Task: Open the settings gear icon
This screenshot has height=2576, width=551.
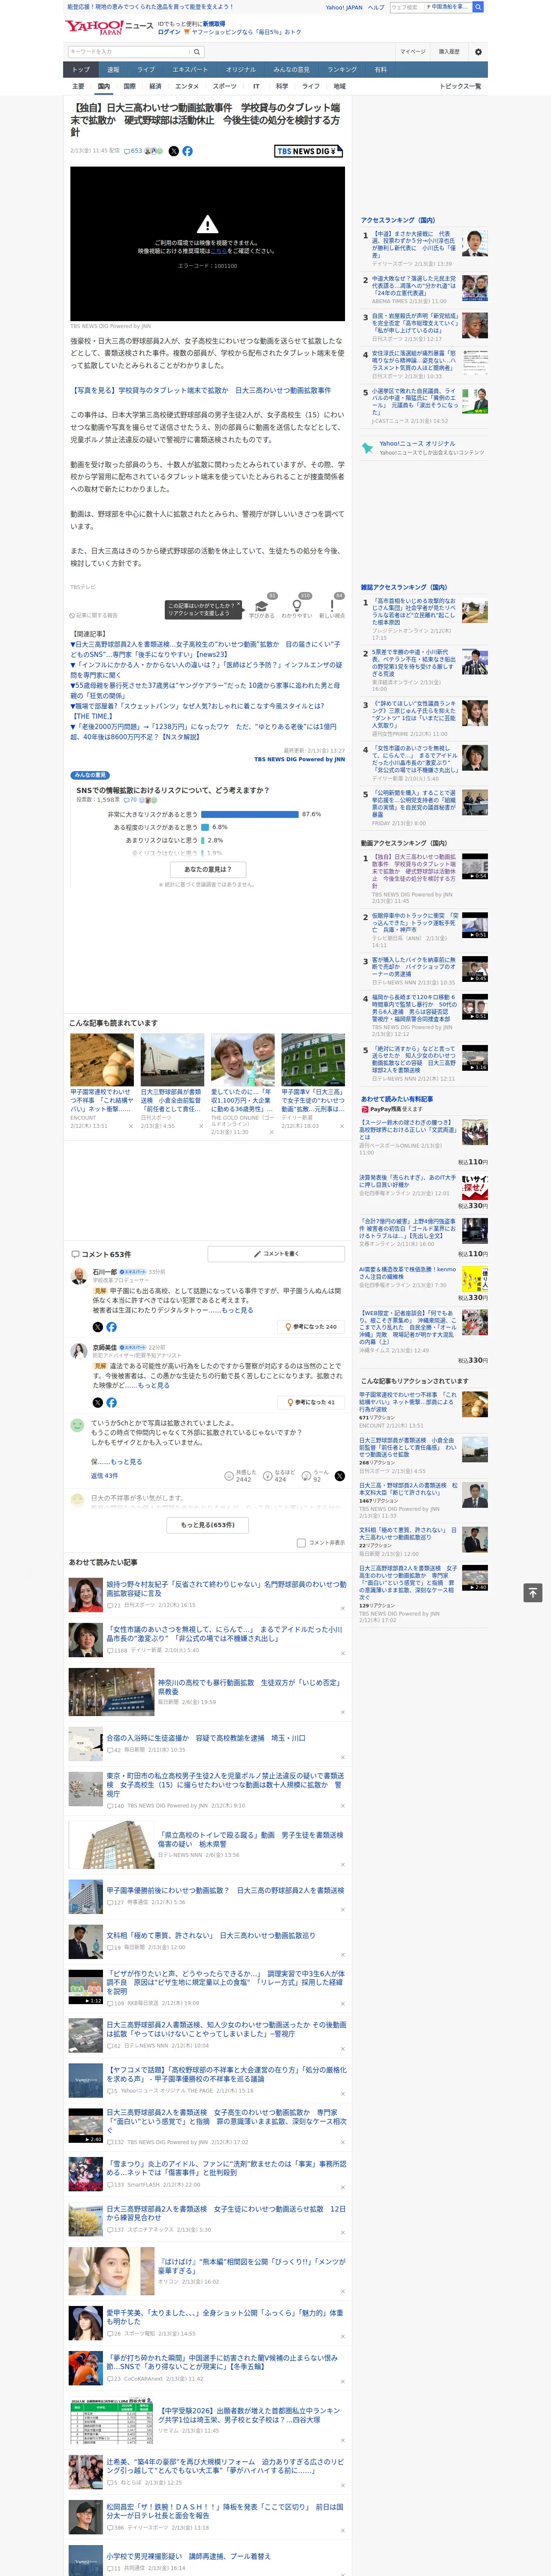Action: point(478,52)
